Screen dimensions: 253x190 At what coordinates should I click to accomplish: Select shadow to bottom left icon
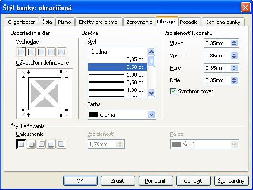(51, 144)
